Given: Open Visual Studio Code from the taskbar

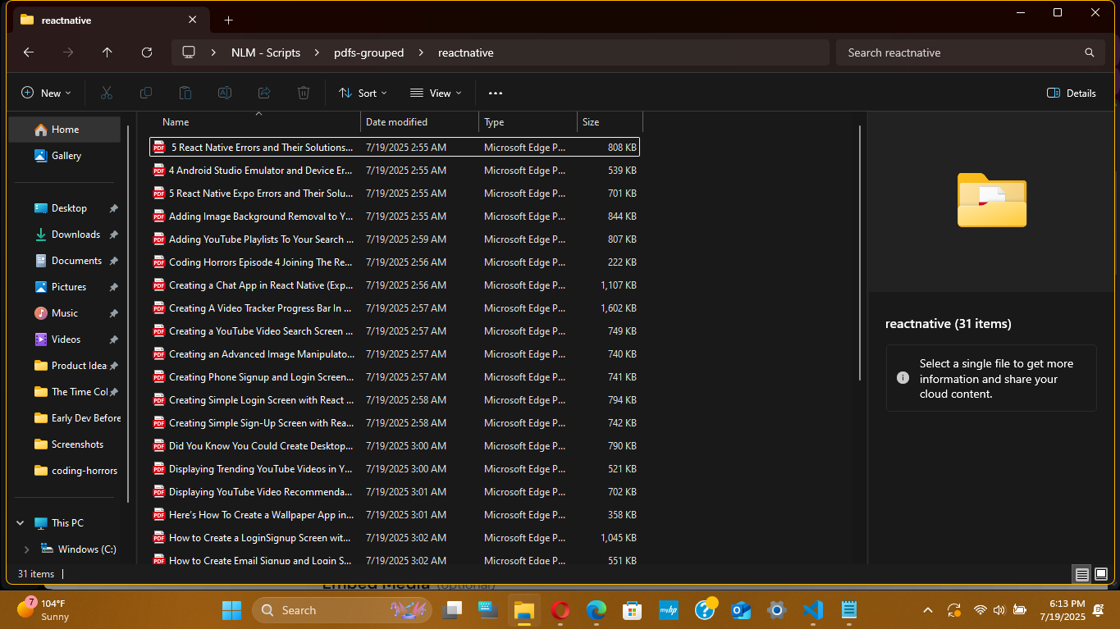Looking at the screenshot, I should [x=813, y=610].
